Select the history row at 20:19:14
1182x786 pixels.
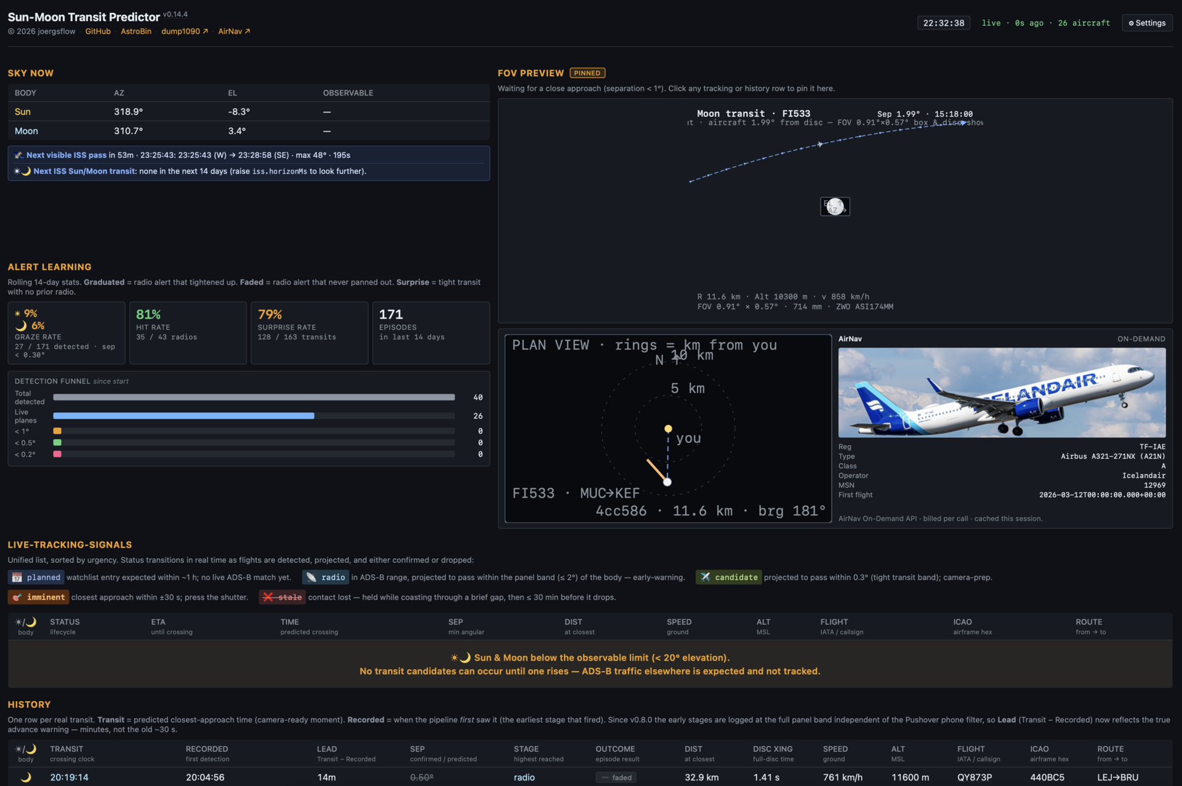(x=590, y=777)
